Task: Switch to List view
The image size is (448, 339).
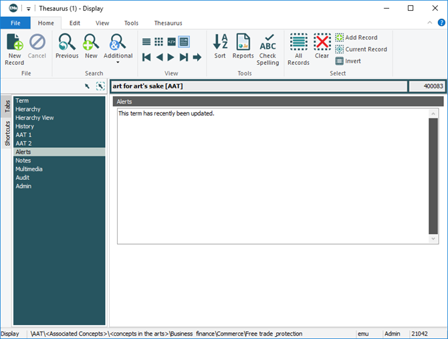Action: [146, 41]
